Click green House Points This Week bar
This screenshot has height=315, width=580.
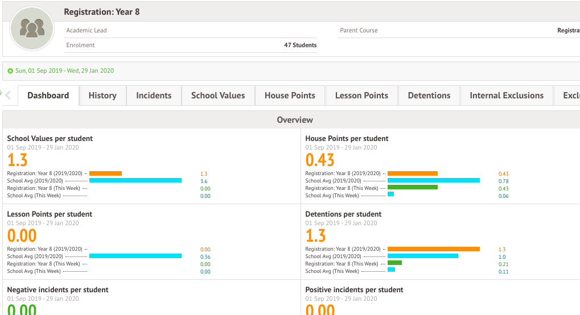[x=412, y=188]
